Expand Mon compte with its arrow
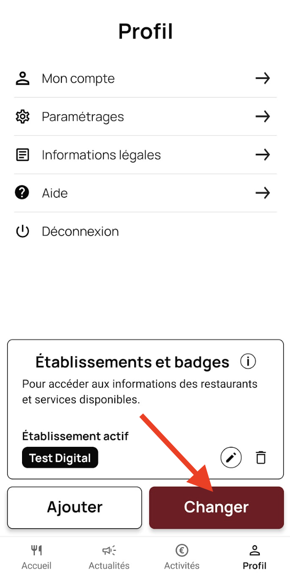 (x=263, y=78)
